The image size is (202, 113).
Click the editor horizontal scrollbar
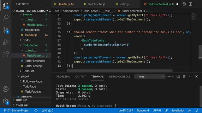(120, 71)
